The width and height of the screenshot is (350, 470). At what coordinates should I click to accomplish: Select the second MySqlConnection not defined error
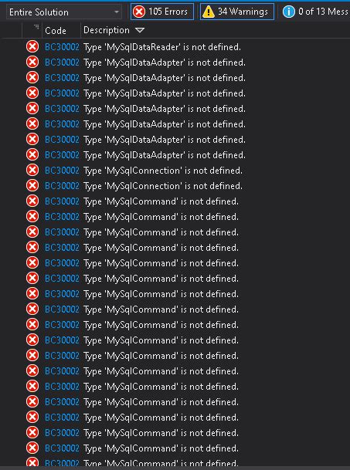[175, 186]
